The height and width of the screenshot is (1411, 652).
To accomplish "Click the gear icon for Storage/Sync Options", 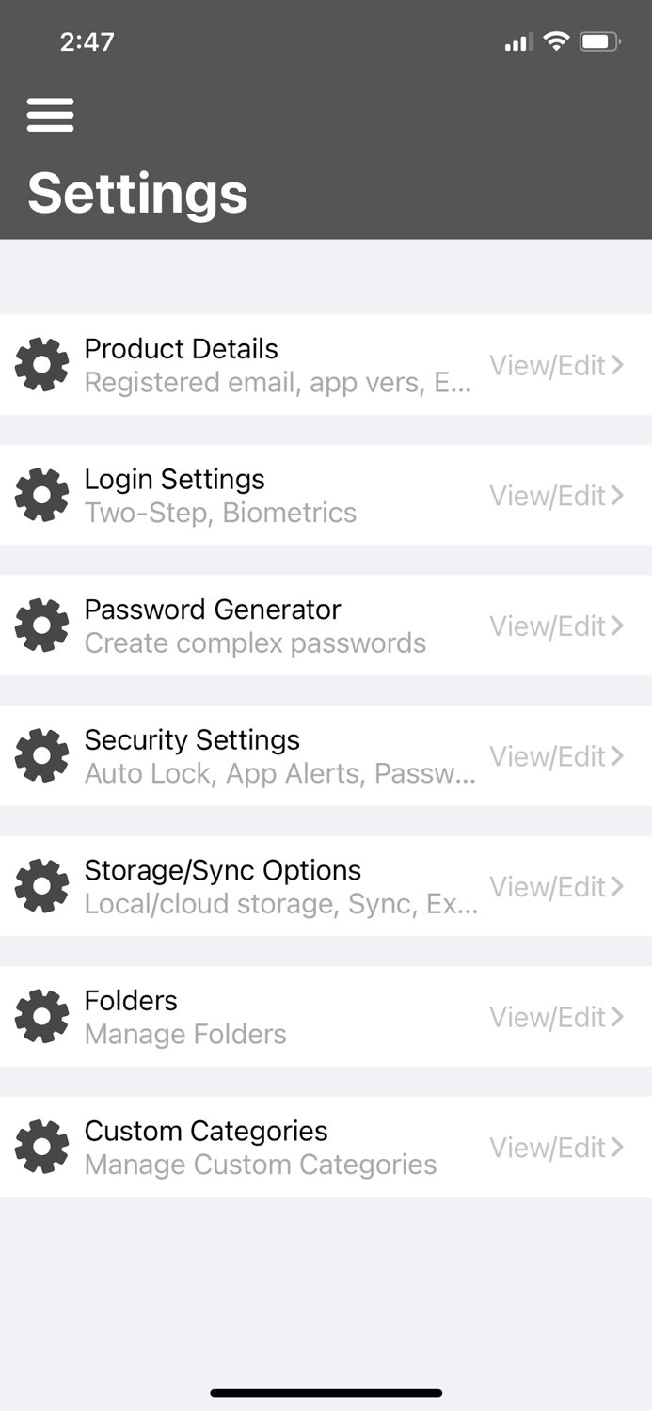I will (41, 885).
